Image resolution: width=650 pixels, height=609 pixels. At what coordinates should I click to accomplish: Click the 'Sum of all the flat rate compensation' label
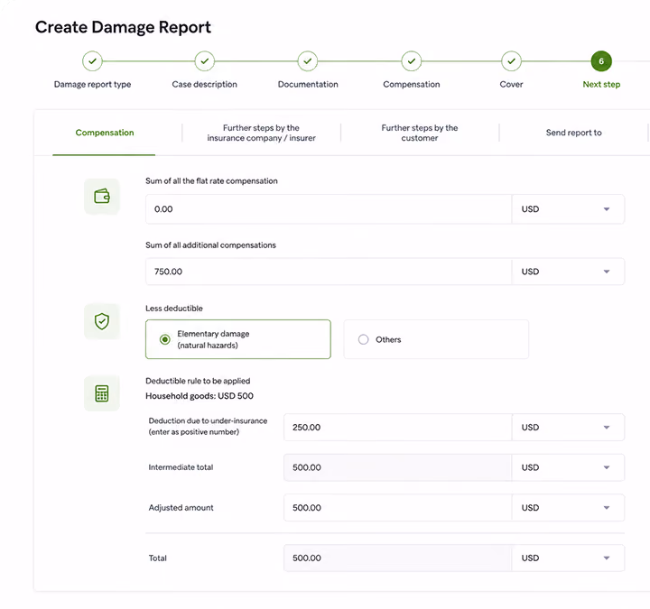[211, 181]
